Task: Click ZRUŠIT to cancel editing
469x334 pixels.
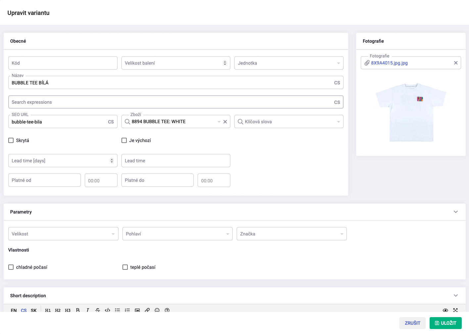Action: (x=412, y=323)
